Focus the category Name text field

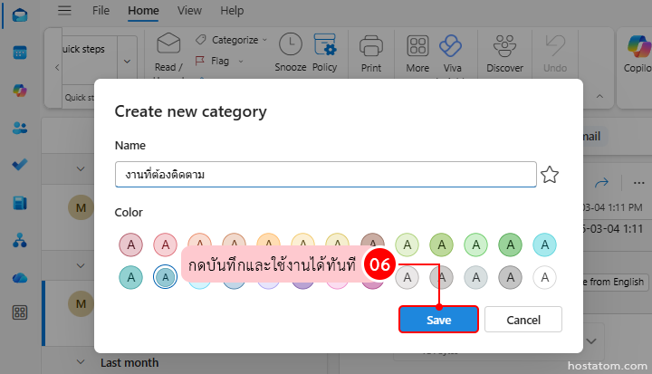coord(326,174)
